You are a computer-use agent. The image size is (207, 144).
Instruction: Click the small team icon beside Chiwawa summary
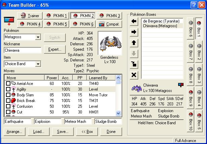coord(181,85)
